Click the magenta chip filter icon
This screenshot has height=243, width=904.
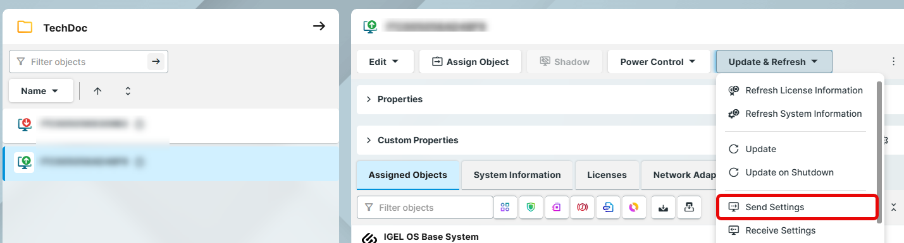point(557,208)
